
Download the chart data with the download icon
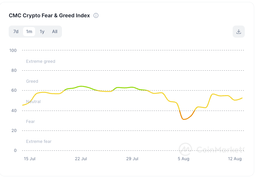point(239,32)
